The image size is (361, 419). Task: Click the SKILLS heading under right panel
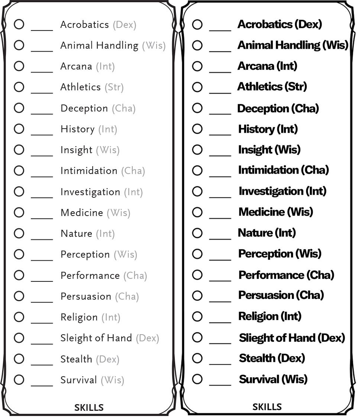coord(267,407)
